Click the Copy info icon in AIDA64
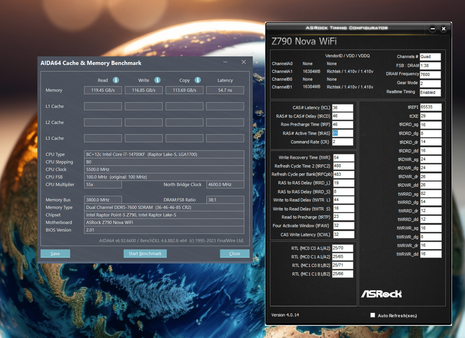This screenshot has height=338, width=465. pyautogui.click(x=198, y=80)
